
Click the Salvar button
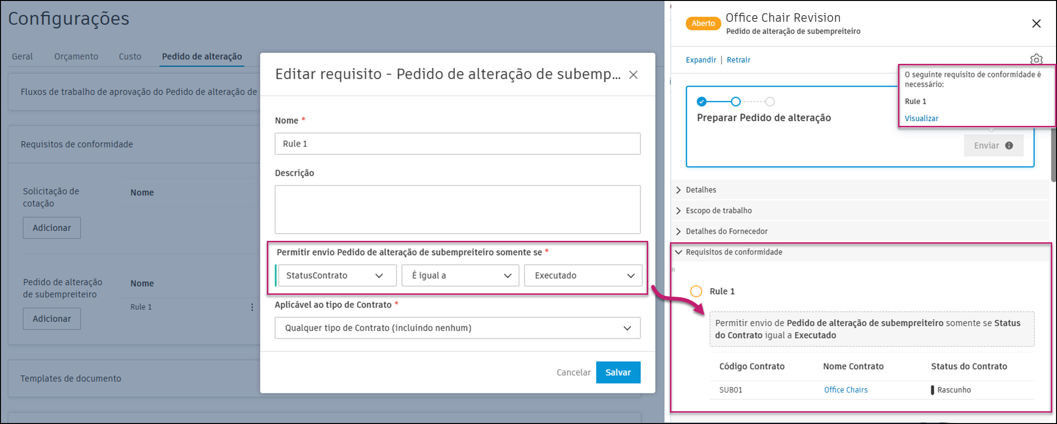point(618,372)
